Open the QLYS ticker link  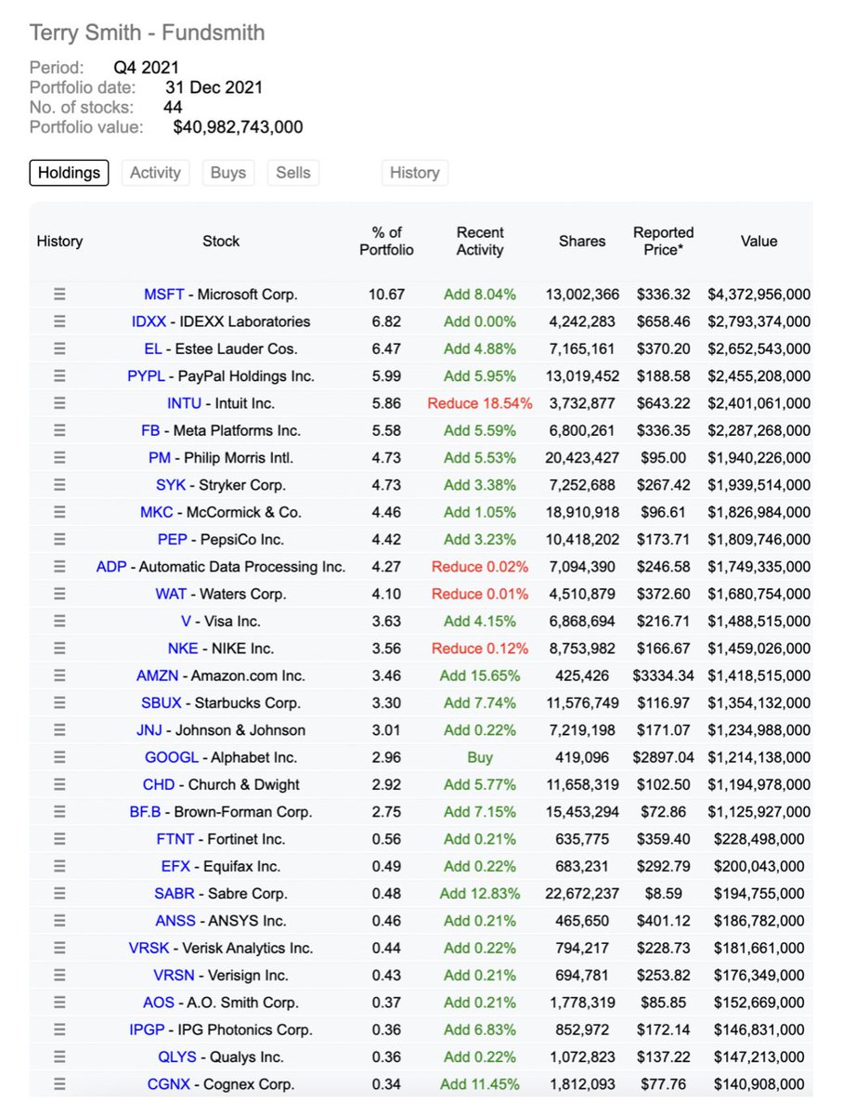click(x=175, y=1057)
